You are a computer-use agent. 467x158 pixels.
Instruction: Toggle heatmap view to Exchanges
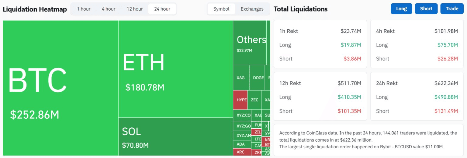coord(252,9)
